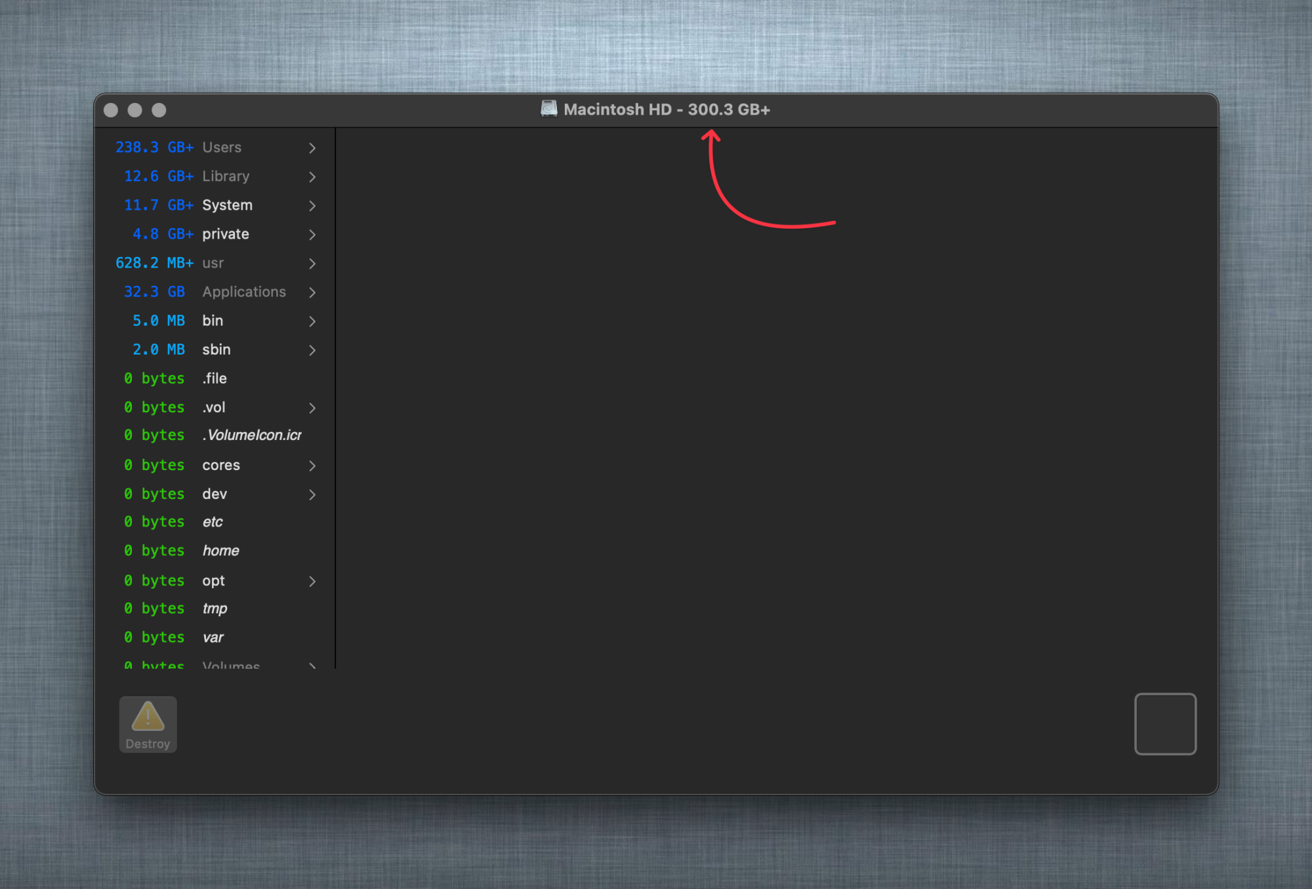Select the opt folder name
1312x889 pixels.
coord(213,581)
